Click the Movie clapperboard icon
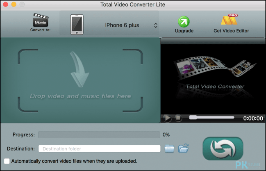The height and width of the screenshot is (171, 266). pos(41,20)
